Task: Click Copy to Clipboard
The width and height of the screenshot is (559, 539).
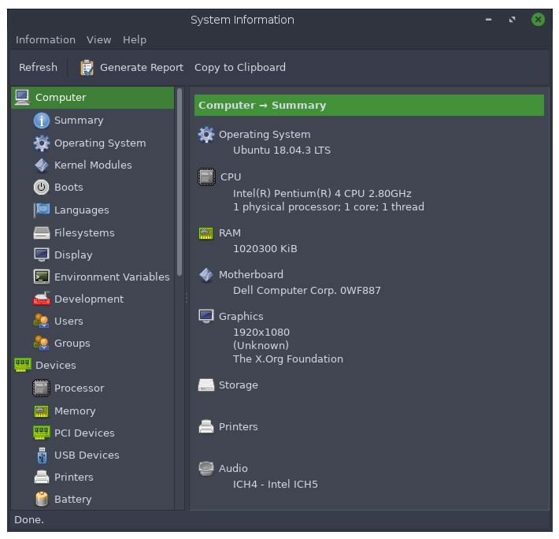Action: point(240,68)
